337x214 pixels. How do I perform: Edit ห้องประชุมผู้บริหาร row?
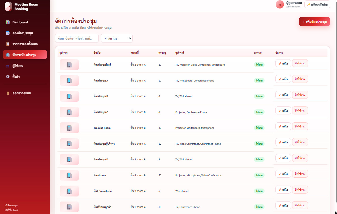tap(283, 142)
